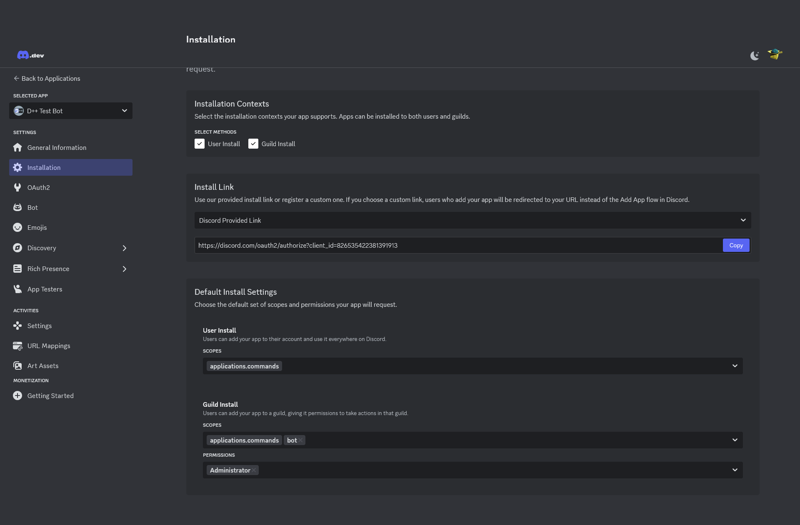The width and height of the screenshot is (800, 525).
Task: Uncheck the Guild Install checkbox
Action: (x=253, y=144)
